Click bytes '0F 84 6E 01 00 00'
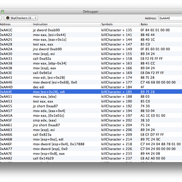This screenshot has width=182, height=182. click(x=155, y=30)
